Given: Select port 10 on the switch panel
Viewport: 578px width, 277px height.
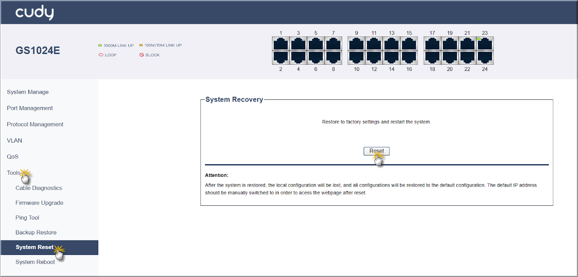Looking at the screenshot, I should coord(357,57).
